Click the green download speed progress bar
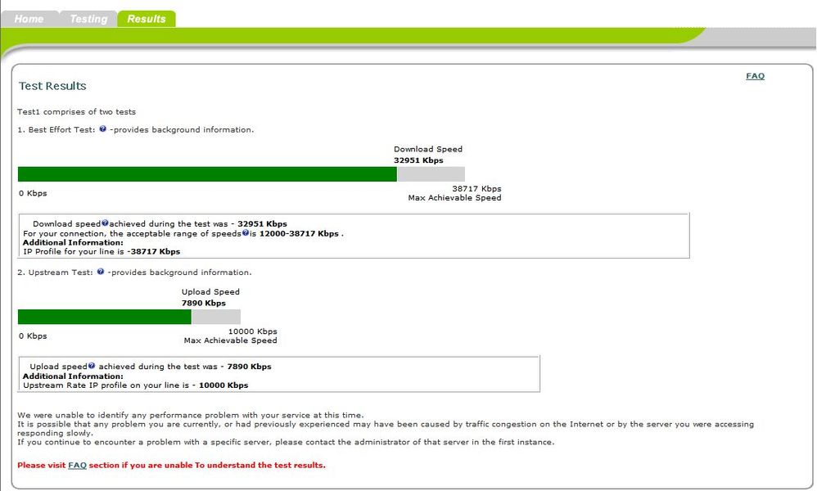Screen dimensions: 817x491 pyautogui.click(x=207, y=174)
